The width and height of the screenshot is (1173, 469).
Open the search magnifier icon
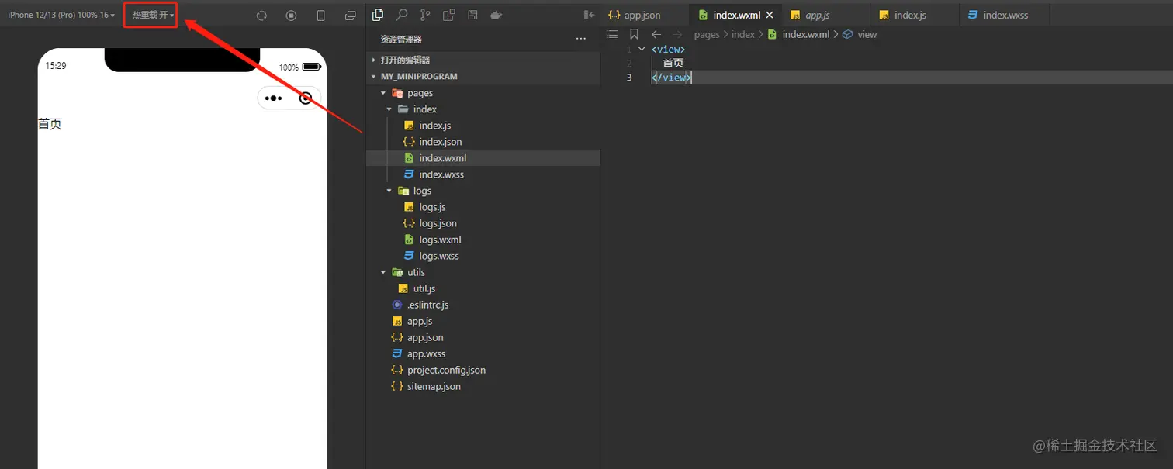pos(402,15)
